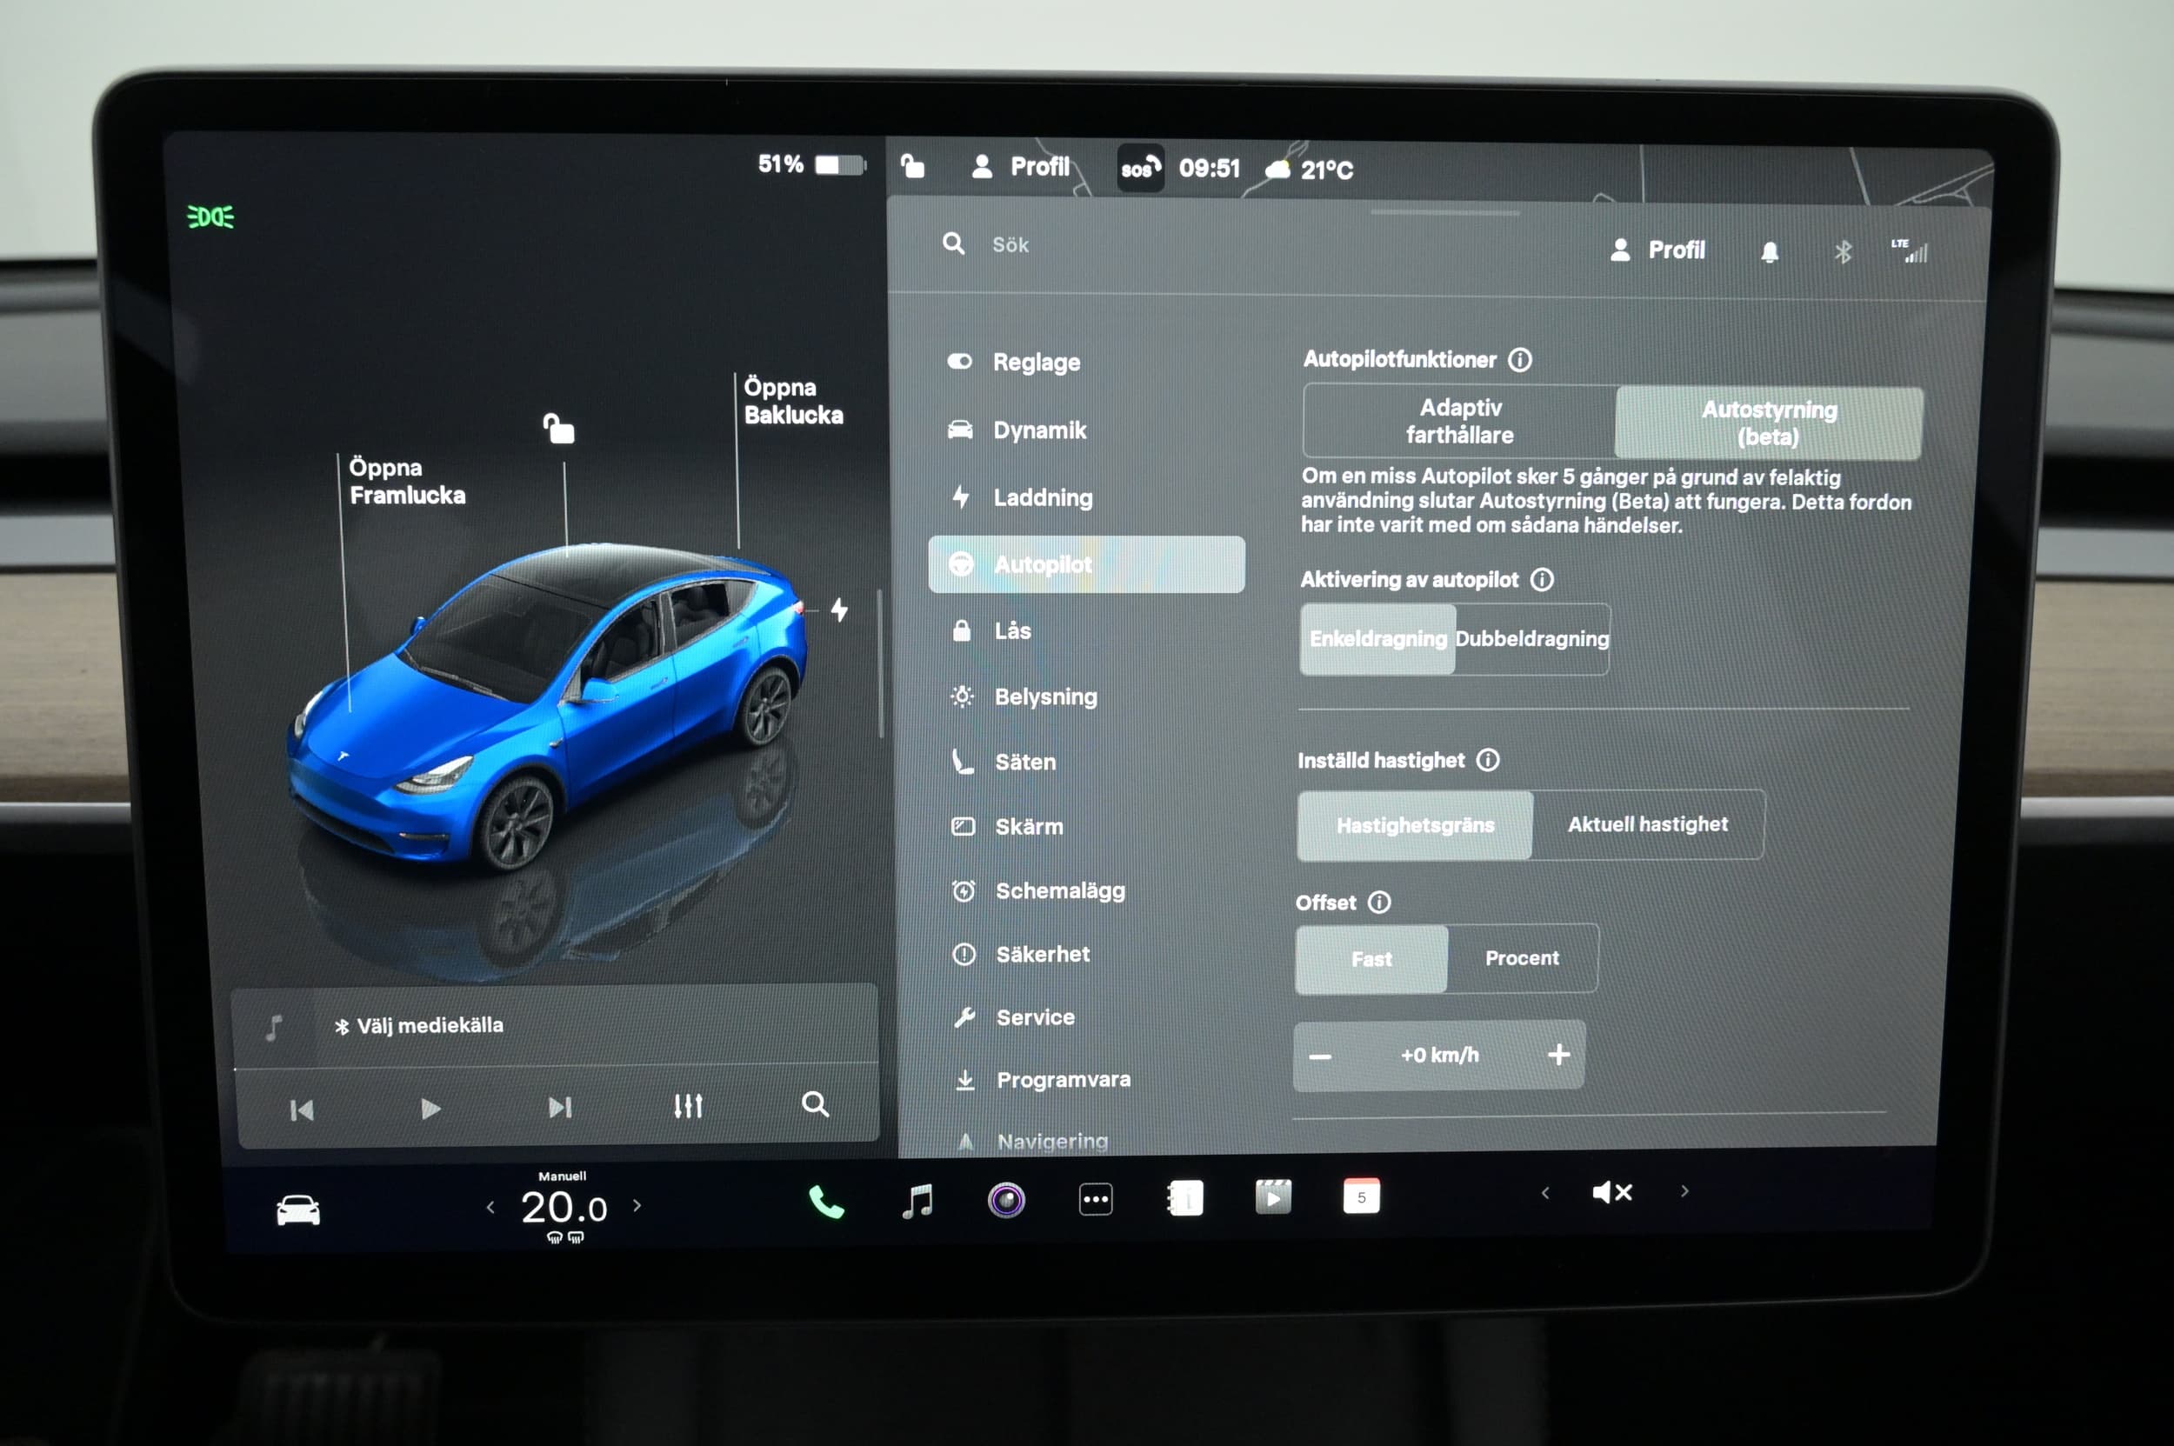The image size is (2174, 1446).
Task: Open audio equalizer settings
Action: pos(688,1106)
